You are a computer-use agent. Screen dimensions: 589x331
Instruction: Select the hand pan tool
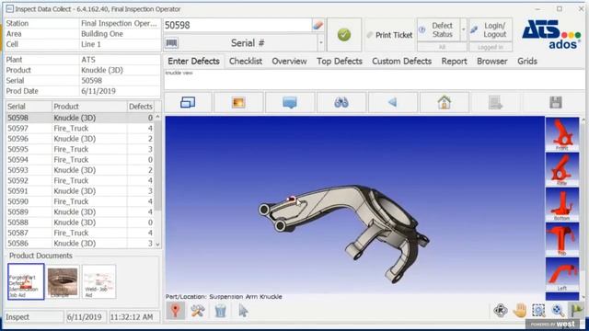click(520, 311)
